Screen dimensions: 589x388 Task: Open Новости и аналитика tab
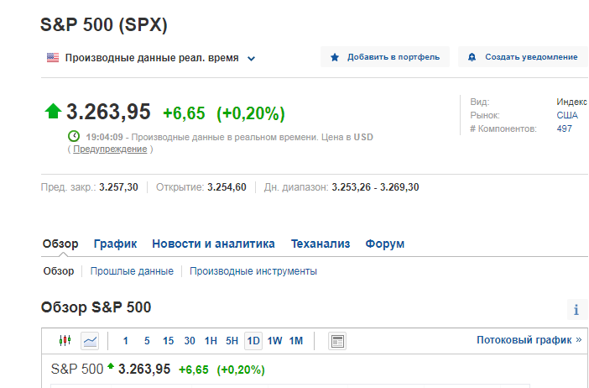pos(213,244)
